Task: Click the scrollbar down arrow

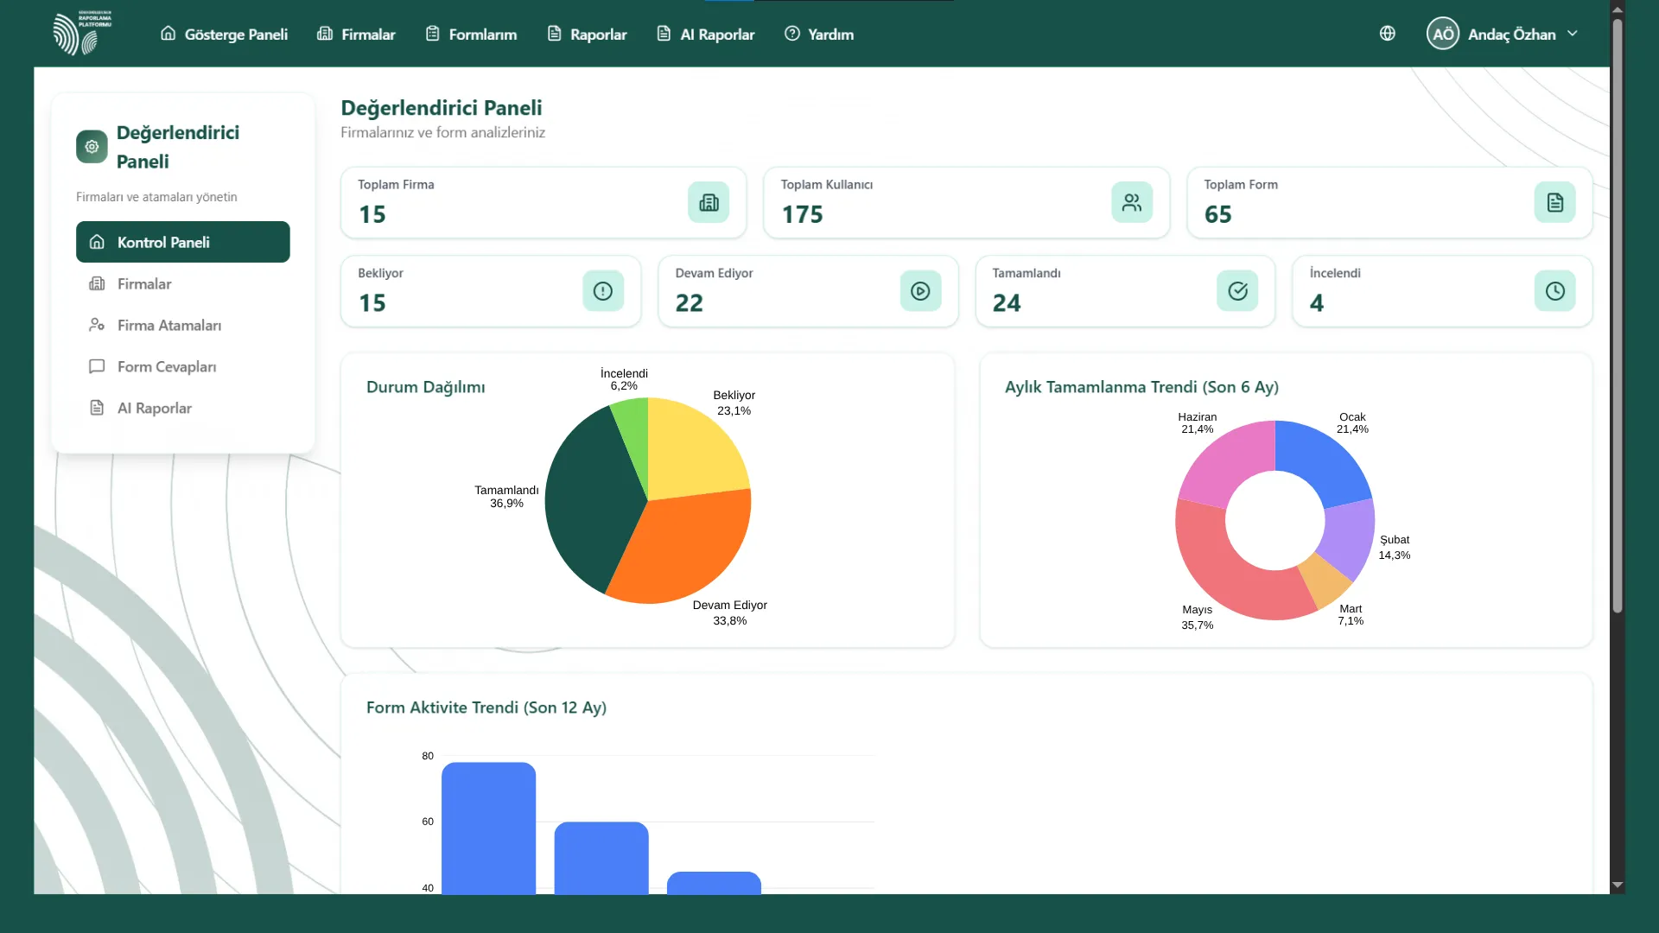Action: click(1618, 885)
